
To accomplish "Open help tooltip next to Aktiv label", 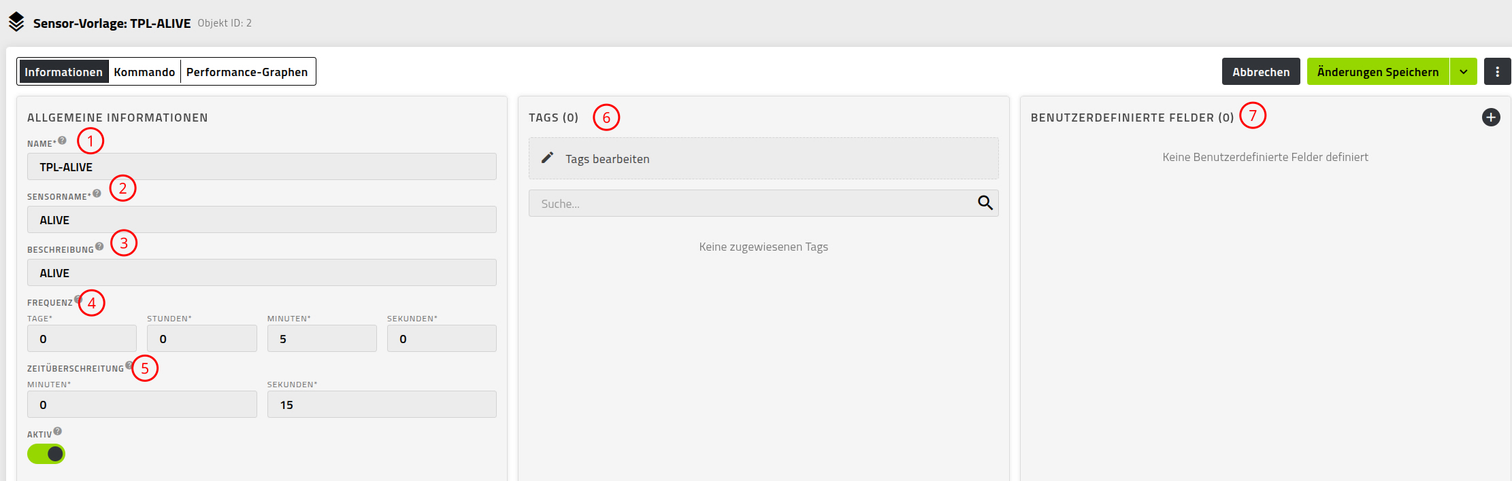I will (x=57, y=431).
